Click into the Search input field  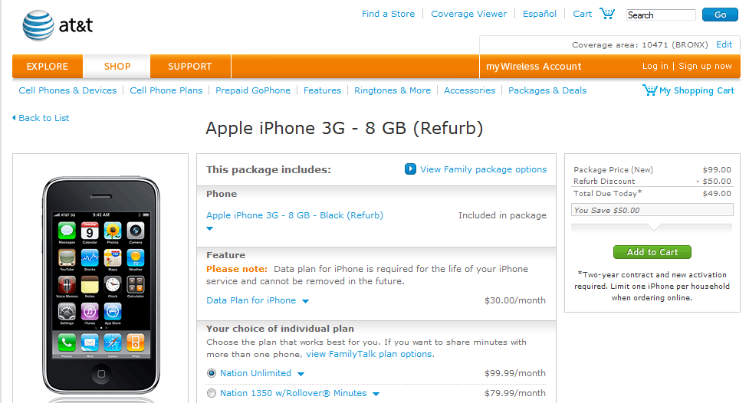[x=661, y=15]
